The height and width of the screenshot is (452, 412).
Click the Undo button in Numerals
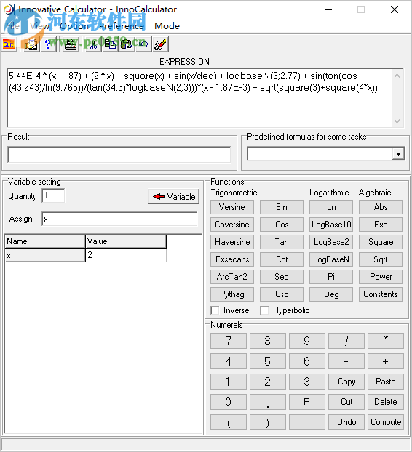[x=346, y=422]
